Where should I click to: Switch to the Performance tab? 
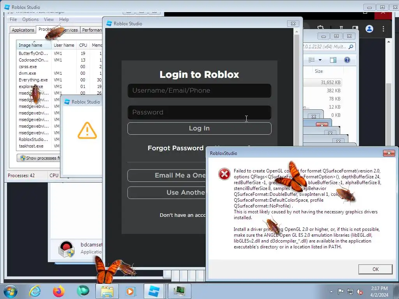click(x=92, y=30)
